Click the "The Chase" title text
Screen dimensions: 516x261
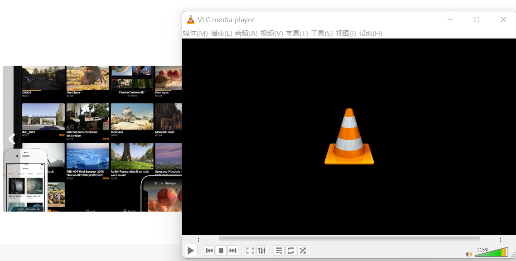[x=73, y=92]
